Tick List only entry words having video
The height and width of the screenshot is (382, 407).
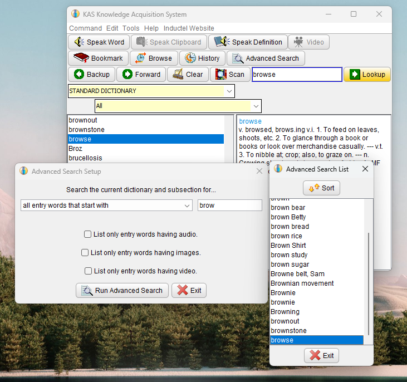click(x=89, y=271)
